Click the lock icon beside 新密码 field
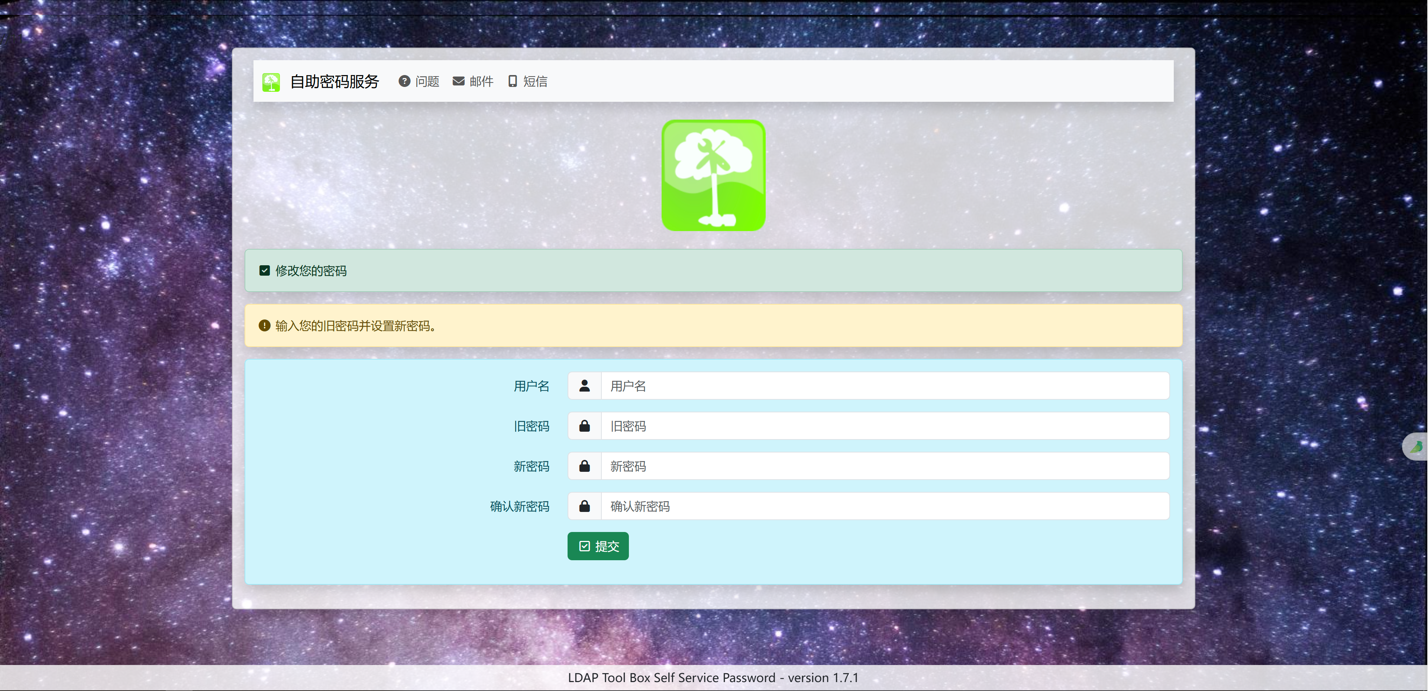Screen dimensions: 1428x691 click(x=584, y=466)
